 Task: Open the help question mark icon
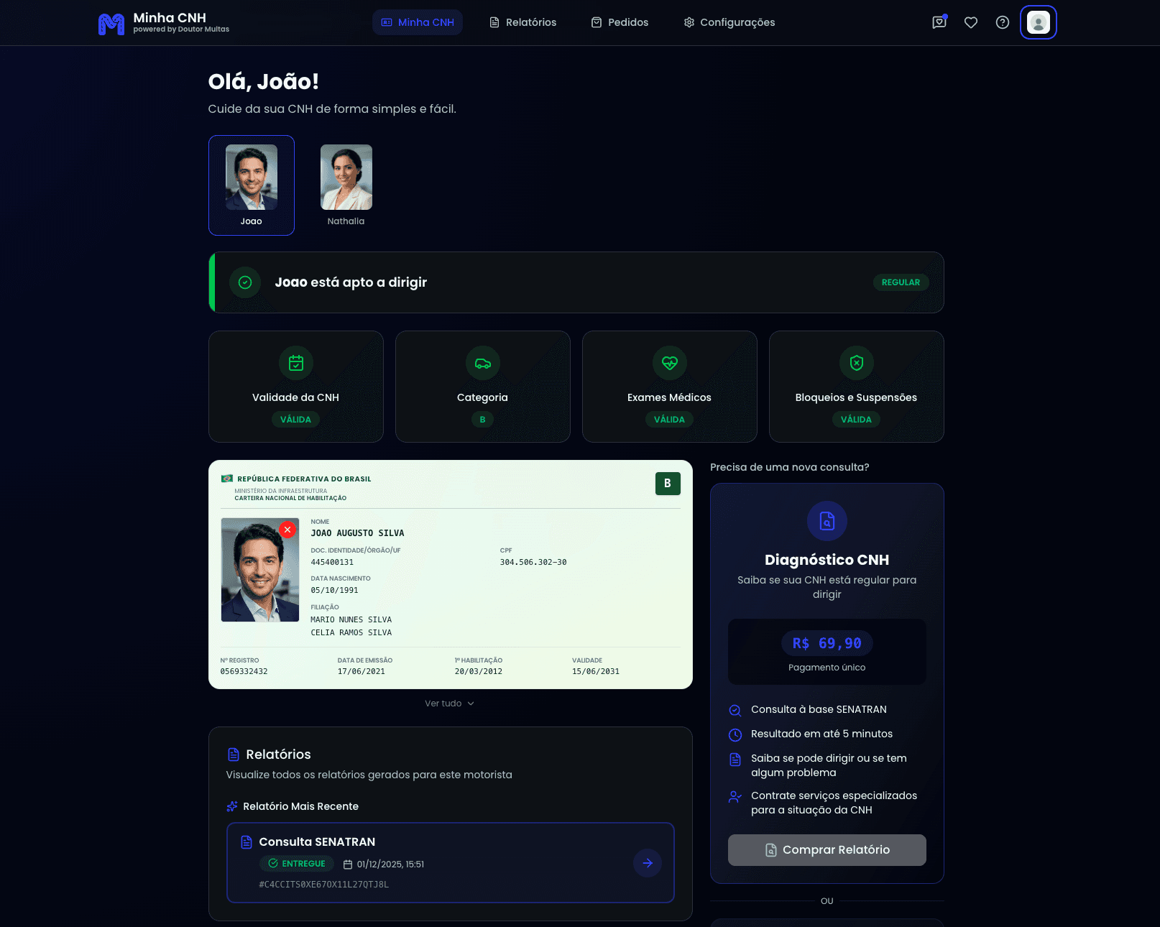(x=1002, y=22)
